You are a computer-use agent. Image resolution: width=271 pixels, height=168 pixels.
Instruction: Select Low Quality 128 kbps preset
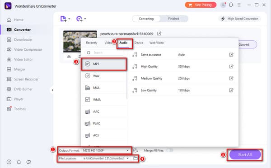pos(183,90)
